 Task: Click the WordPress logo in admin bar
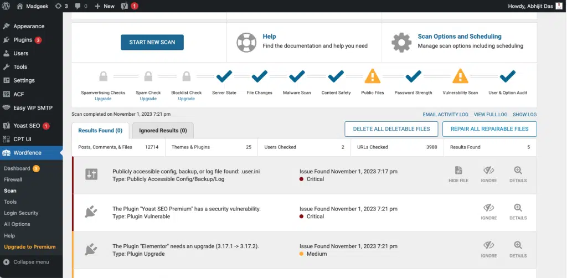[6, 6]
